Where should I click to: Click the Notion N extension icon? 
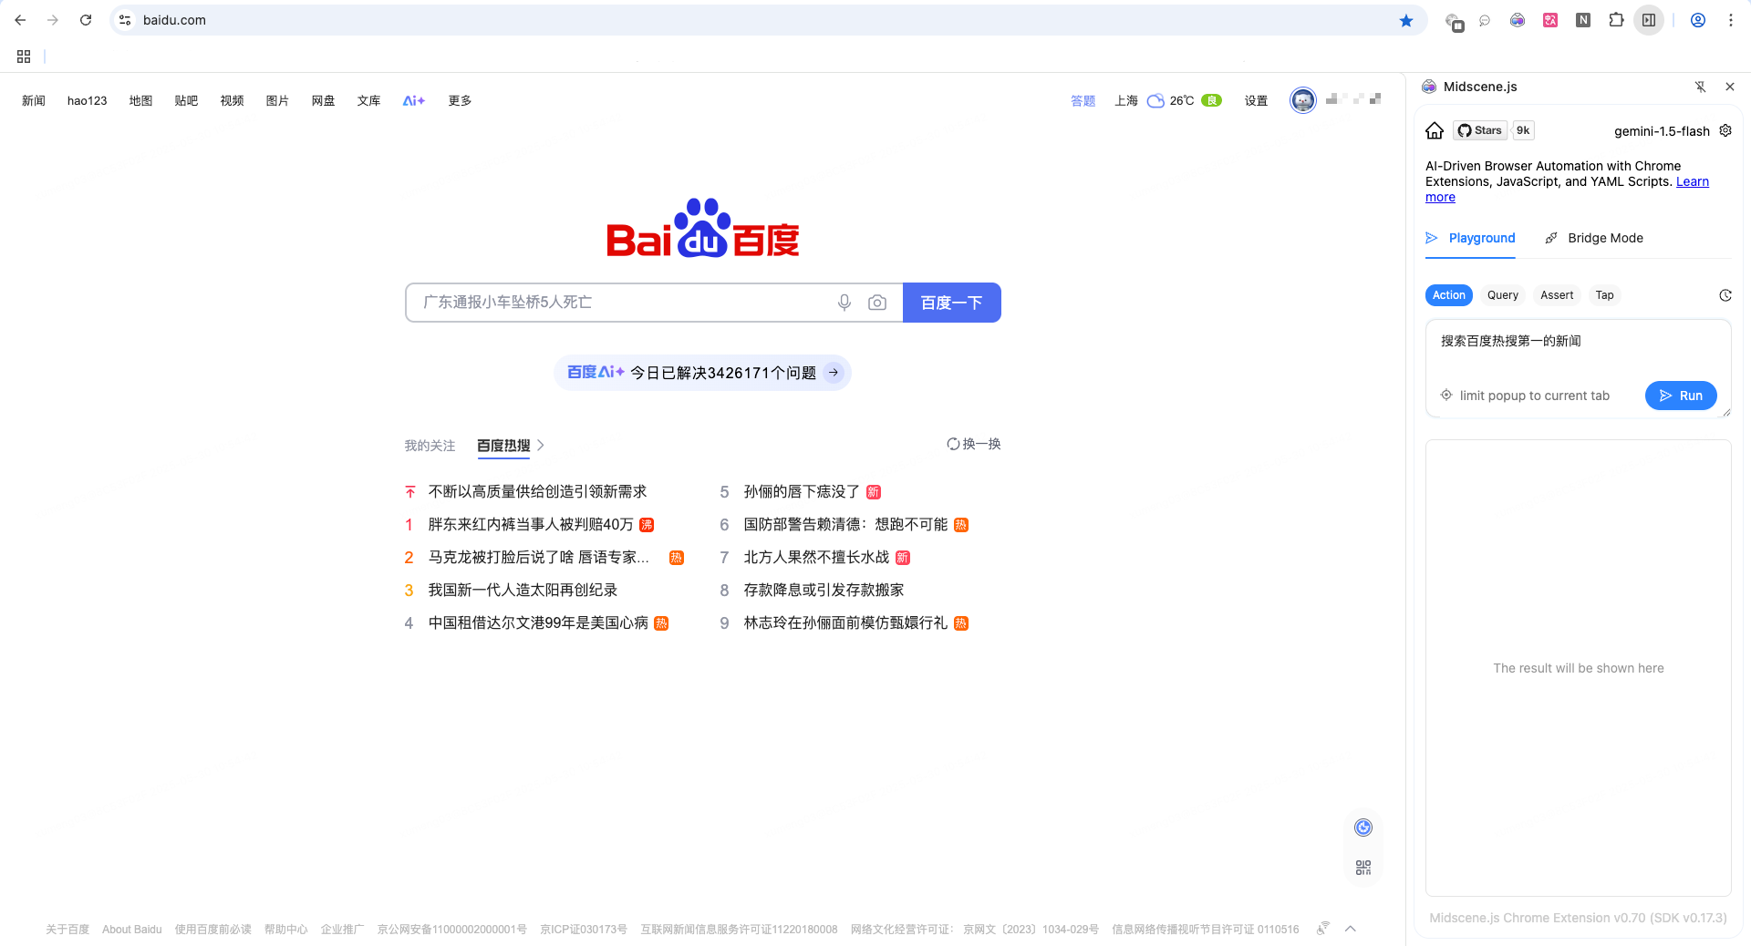[x=1583, y=20]
